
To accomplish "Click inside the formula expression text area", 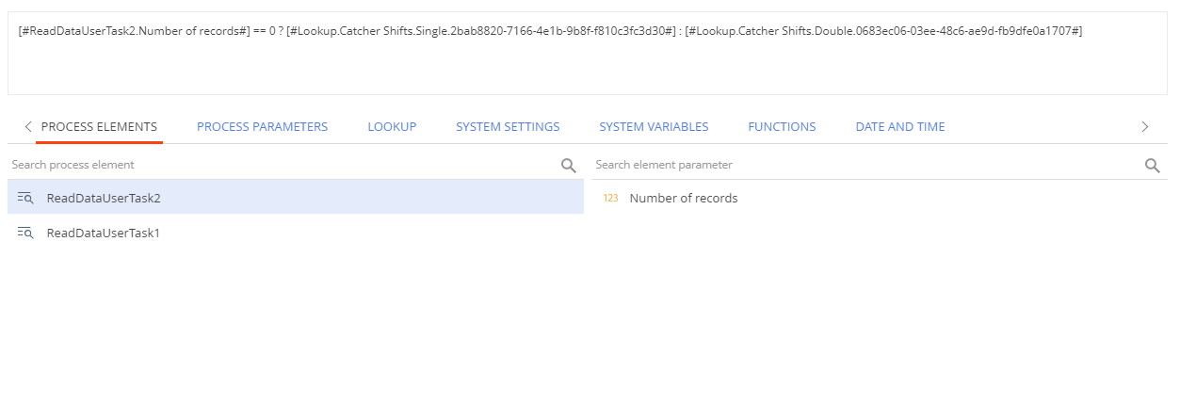I will click(x=590, y=54).
